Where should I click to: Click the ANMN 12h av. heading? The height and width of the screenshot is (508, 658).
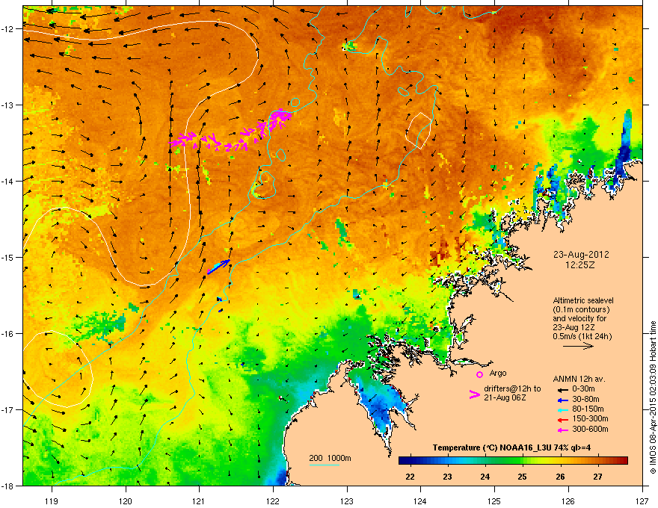tap(579, 379)
